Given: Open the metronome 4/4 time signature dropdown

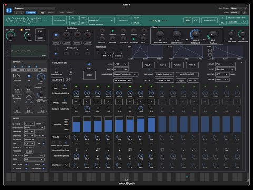Looking at the screenshot, I should [107, 56].
